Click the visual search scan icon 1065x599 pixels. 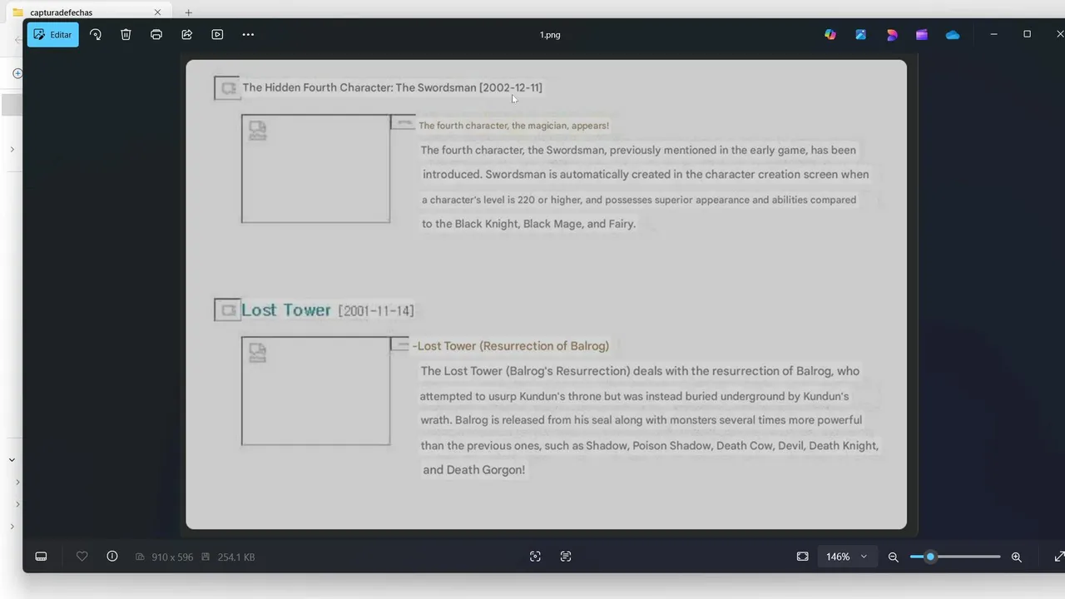tap(535, 557)
